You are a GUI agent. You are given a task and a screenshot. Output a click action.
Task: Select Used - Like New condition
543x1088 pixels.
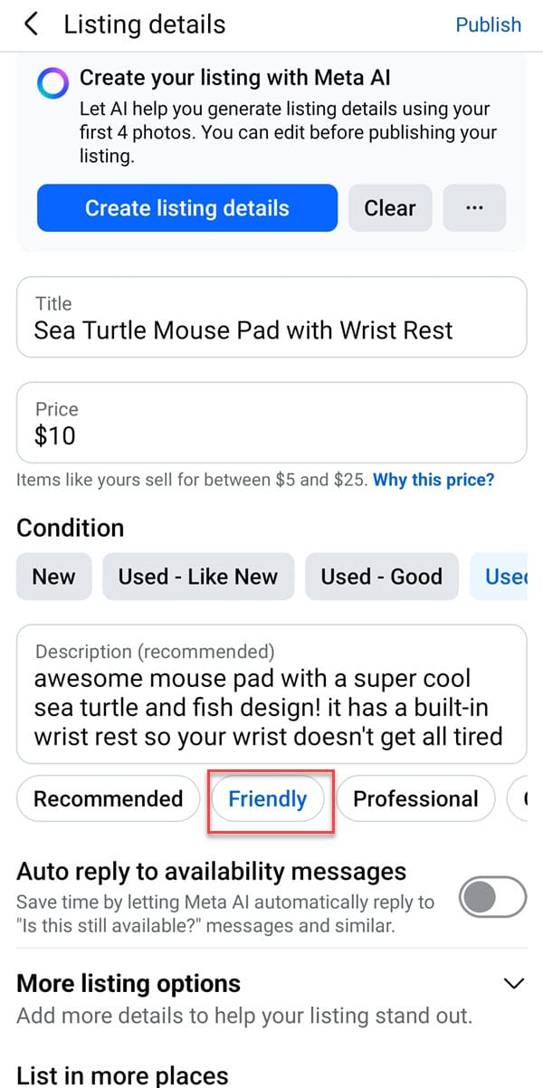pyautogui.click(x=198, y=577)
